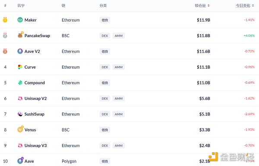This screenshot has height=166, width=259.
Task: Sort by today's change column arrow
Action: tap(253, 6)
